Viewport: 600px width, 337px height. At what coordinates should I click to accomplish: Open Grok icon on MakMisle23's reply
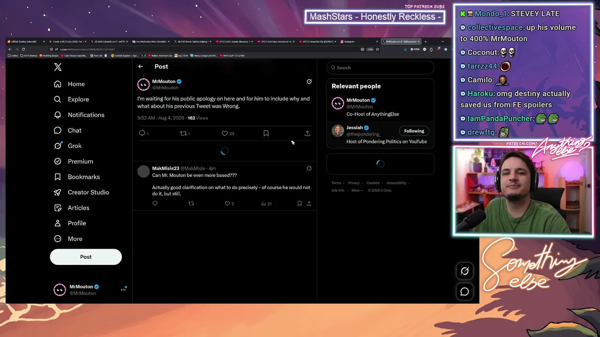(x=309, y=168)
